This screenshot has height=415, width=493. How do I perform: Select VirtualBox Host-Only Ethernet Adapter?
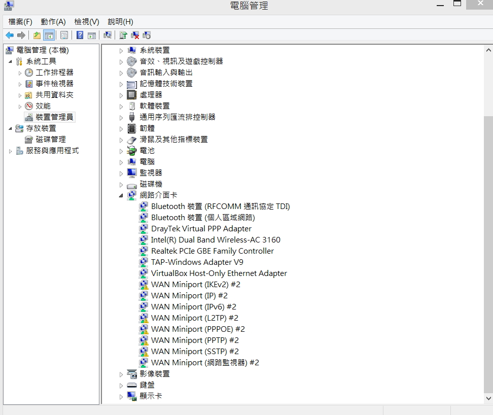219,273
